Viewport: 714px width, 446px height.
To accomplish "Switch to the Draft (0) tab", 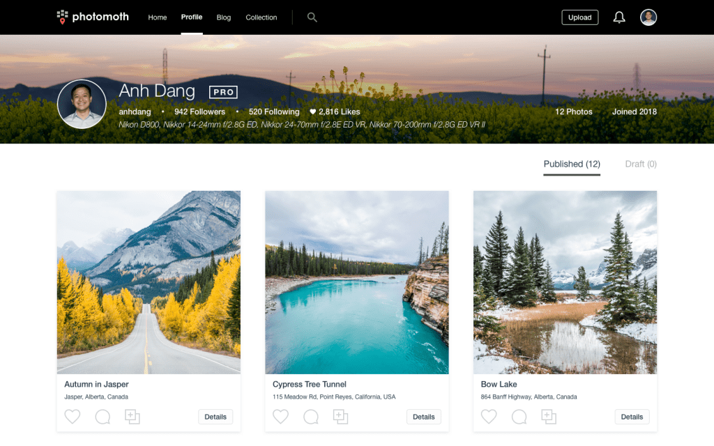I will point(641,164).
